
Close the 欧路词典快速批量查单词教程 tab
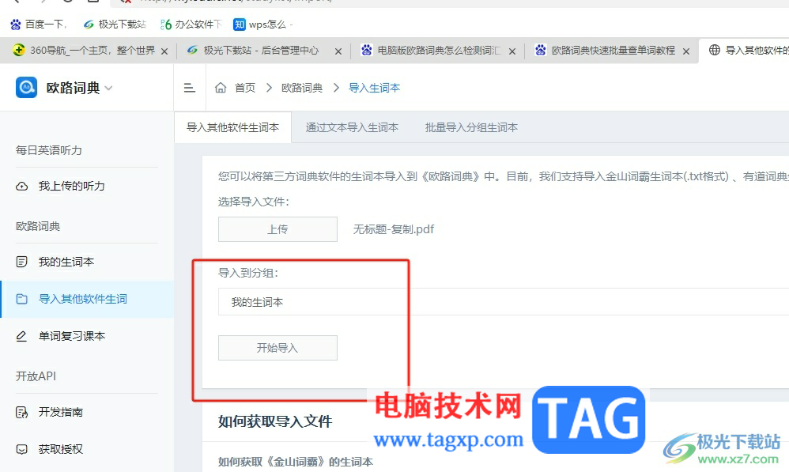[686, 51]
